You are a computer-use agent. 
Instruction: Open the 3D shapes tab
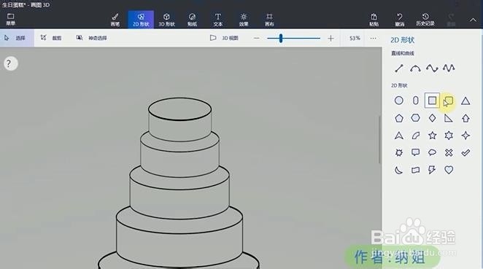[166, 20]
